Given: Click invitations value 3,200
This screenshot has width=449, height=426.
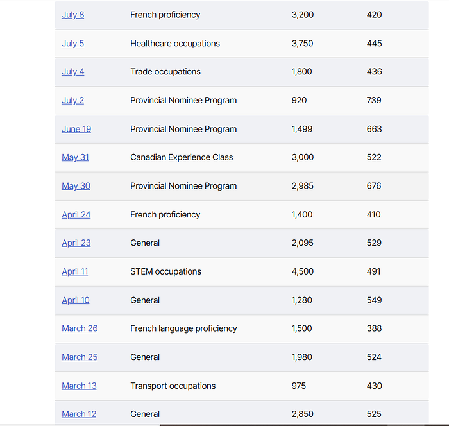Looking at the screenshot, I should pos(303,15).
